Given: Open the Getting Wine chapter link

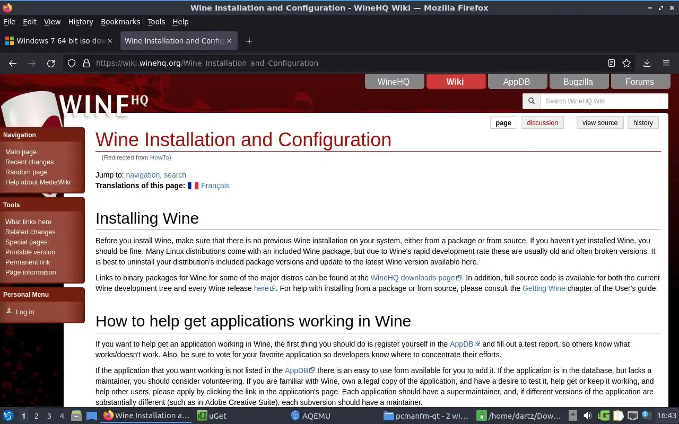Looking at the screenshot, I should pos(544,288).
